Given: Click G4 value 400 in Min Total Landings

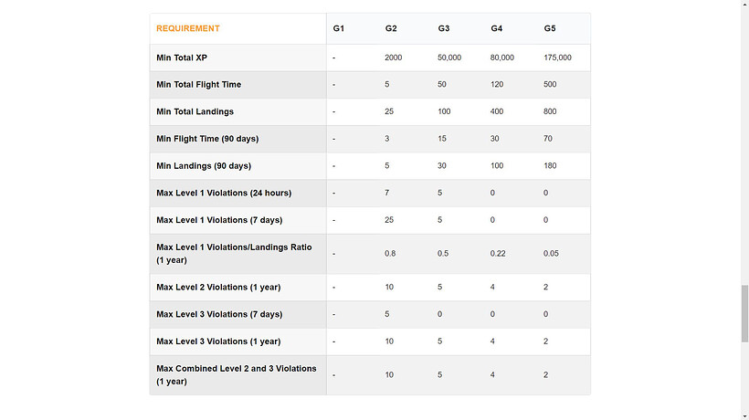Looking at the screenshot, I should coord(497,111).
